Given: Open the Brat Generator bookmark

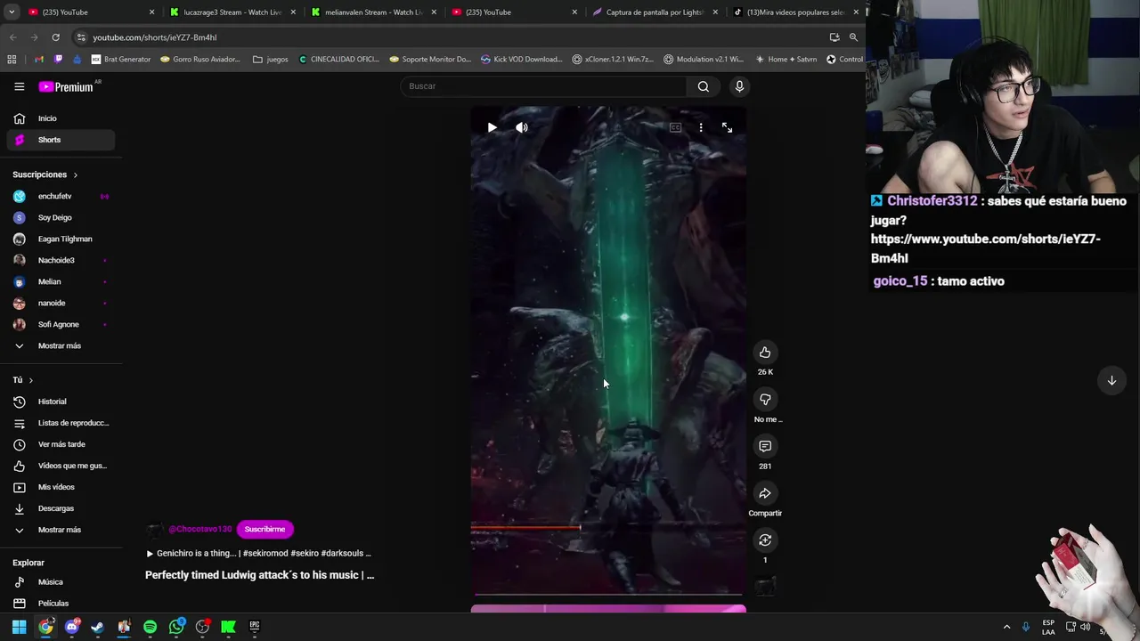Looking at the screenshot, I should tap(121, 60).
